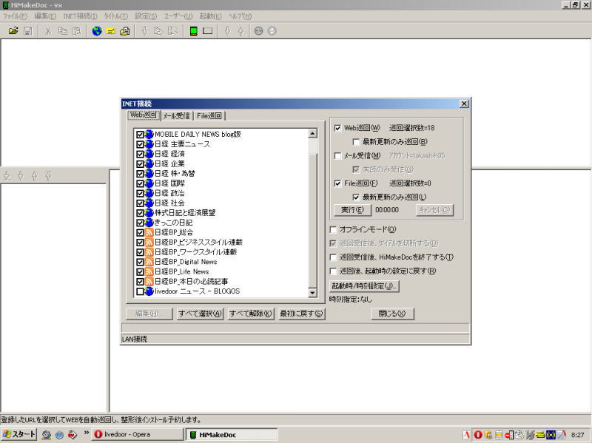The width and height of the screenshot is (592, 443).
Task: Toggle the Web巡回(W) checkbox
Action: point(337,128)
